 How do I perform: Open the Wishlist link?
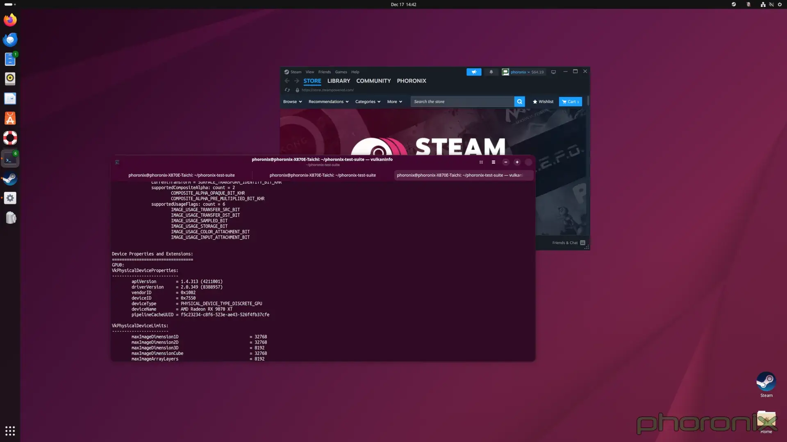(x=543, y=101)
